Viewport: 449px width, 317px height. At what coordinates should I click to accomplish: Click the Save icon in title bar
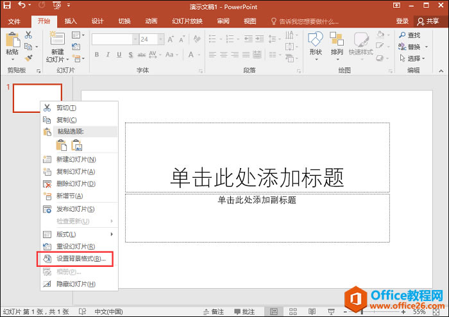(6, 5)
